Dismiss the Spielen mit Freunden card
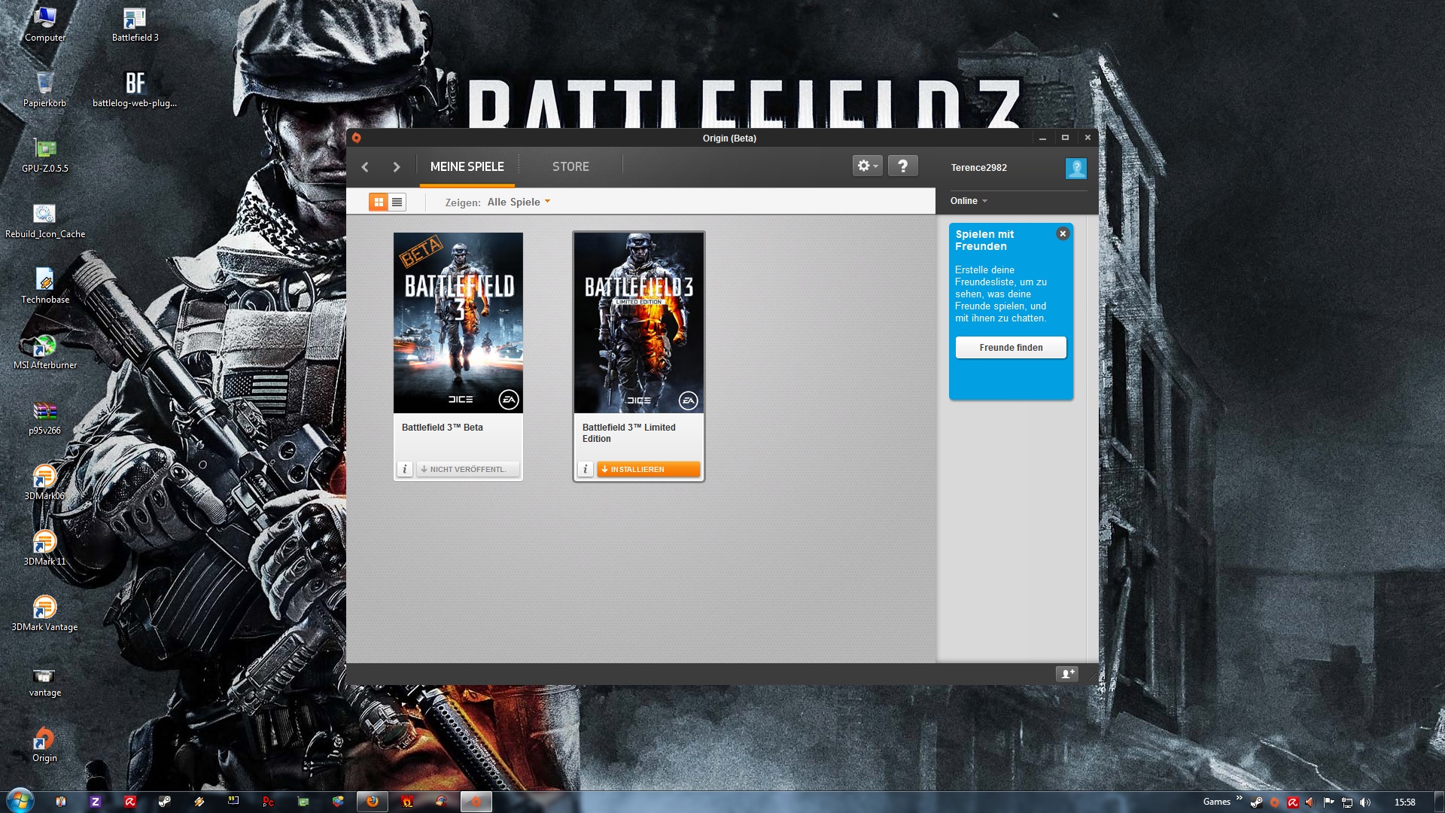The image size is (1445, 813). click(1063, 233)
